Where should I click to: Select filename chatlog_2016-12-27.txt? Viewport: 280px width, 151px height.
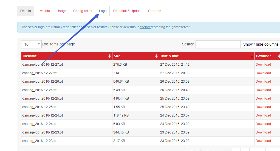(39, 73)
